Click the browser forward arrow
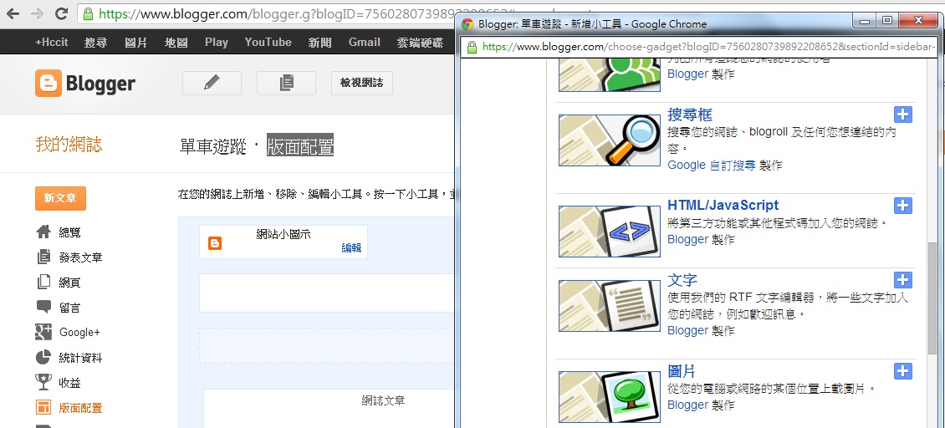945x428 pixels. tap(37, 14)
